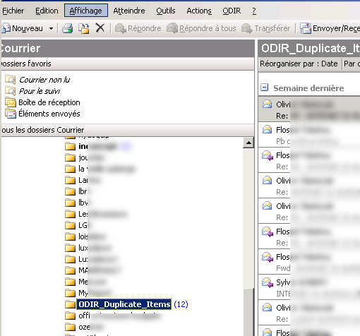Click the folder list scrollbar thumb
360x336 pixels.
248,312
